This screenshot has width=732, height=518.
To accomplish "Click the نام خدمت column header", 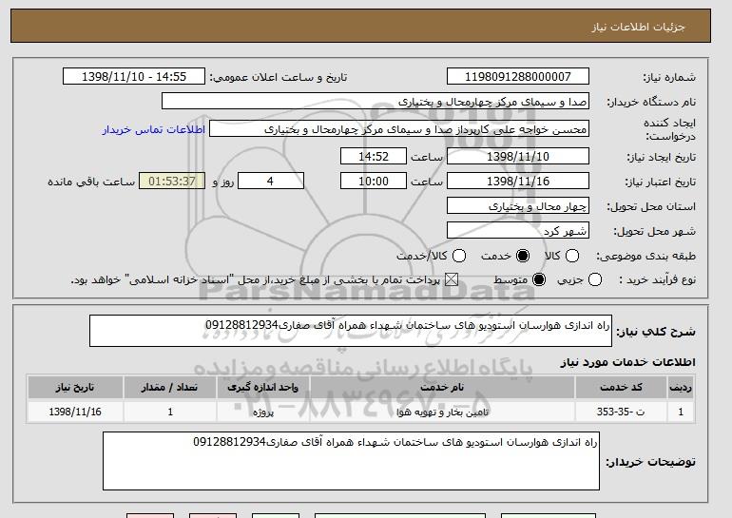I will point(442,388).
